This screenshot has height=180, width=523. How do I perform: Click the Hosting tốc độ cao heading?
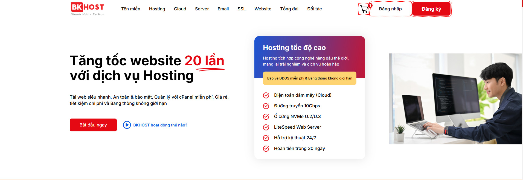pyautogui.click(x=294, y=48)
